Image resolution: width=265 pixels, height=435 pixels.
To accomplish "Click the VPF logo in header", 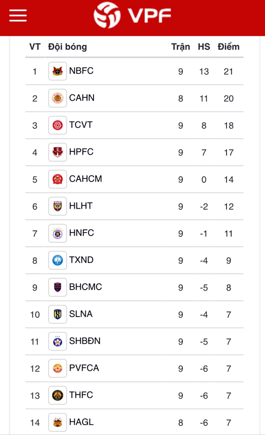I will pyautogui.click(x=132, y=16).
